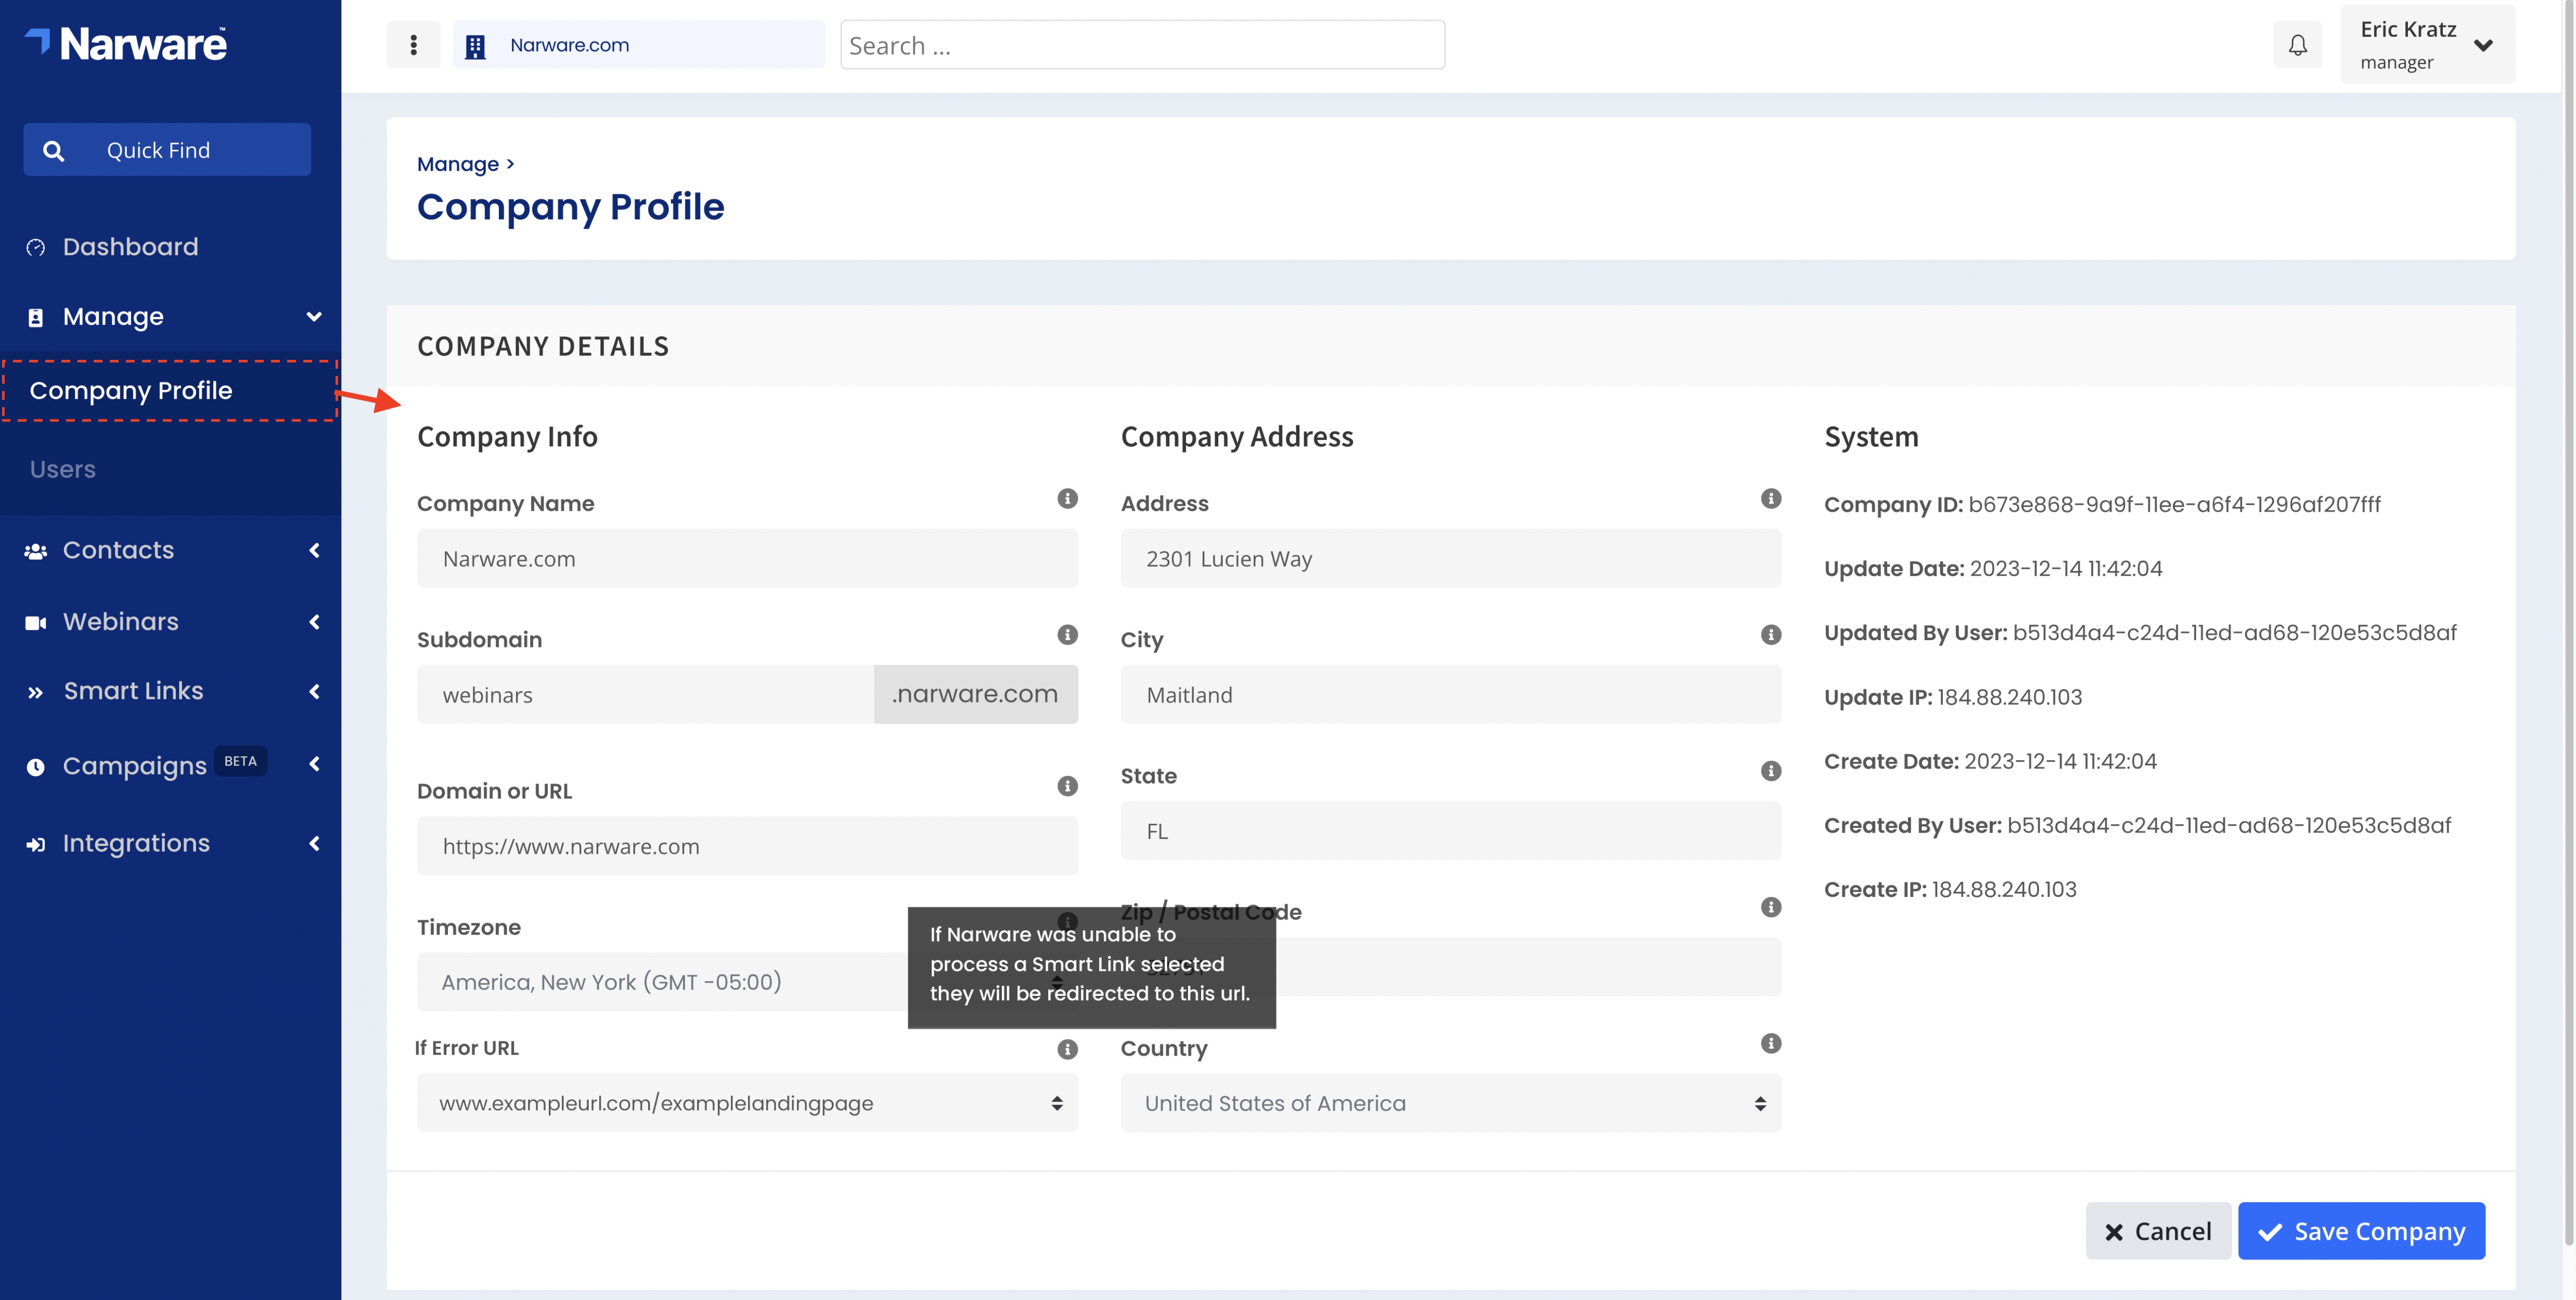Click the Update IP 184.88.240.103 text

pyautogui.click(x=1952, y=698)
